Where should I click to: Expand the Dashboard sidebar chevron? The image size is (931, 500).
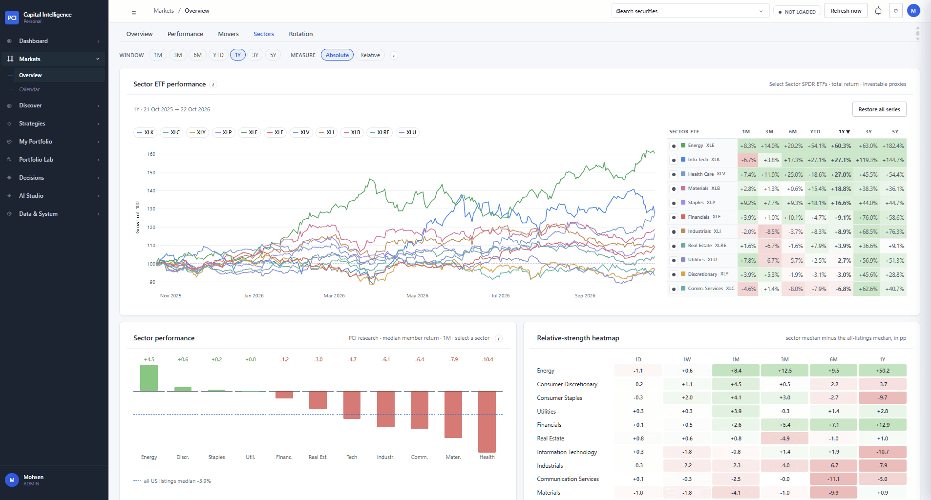[x=98, y=42]
